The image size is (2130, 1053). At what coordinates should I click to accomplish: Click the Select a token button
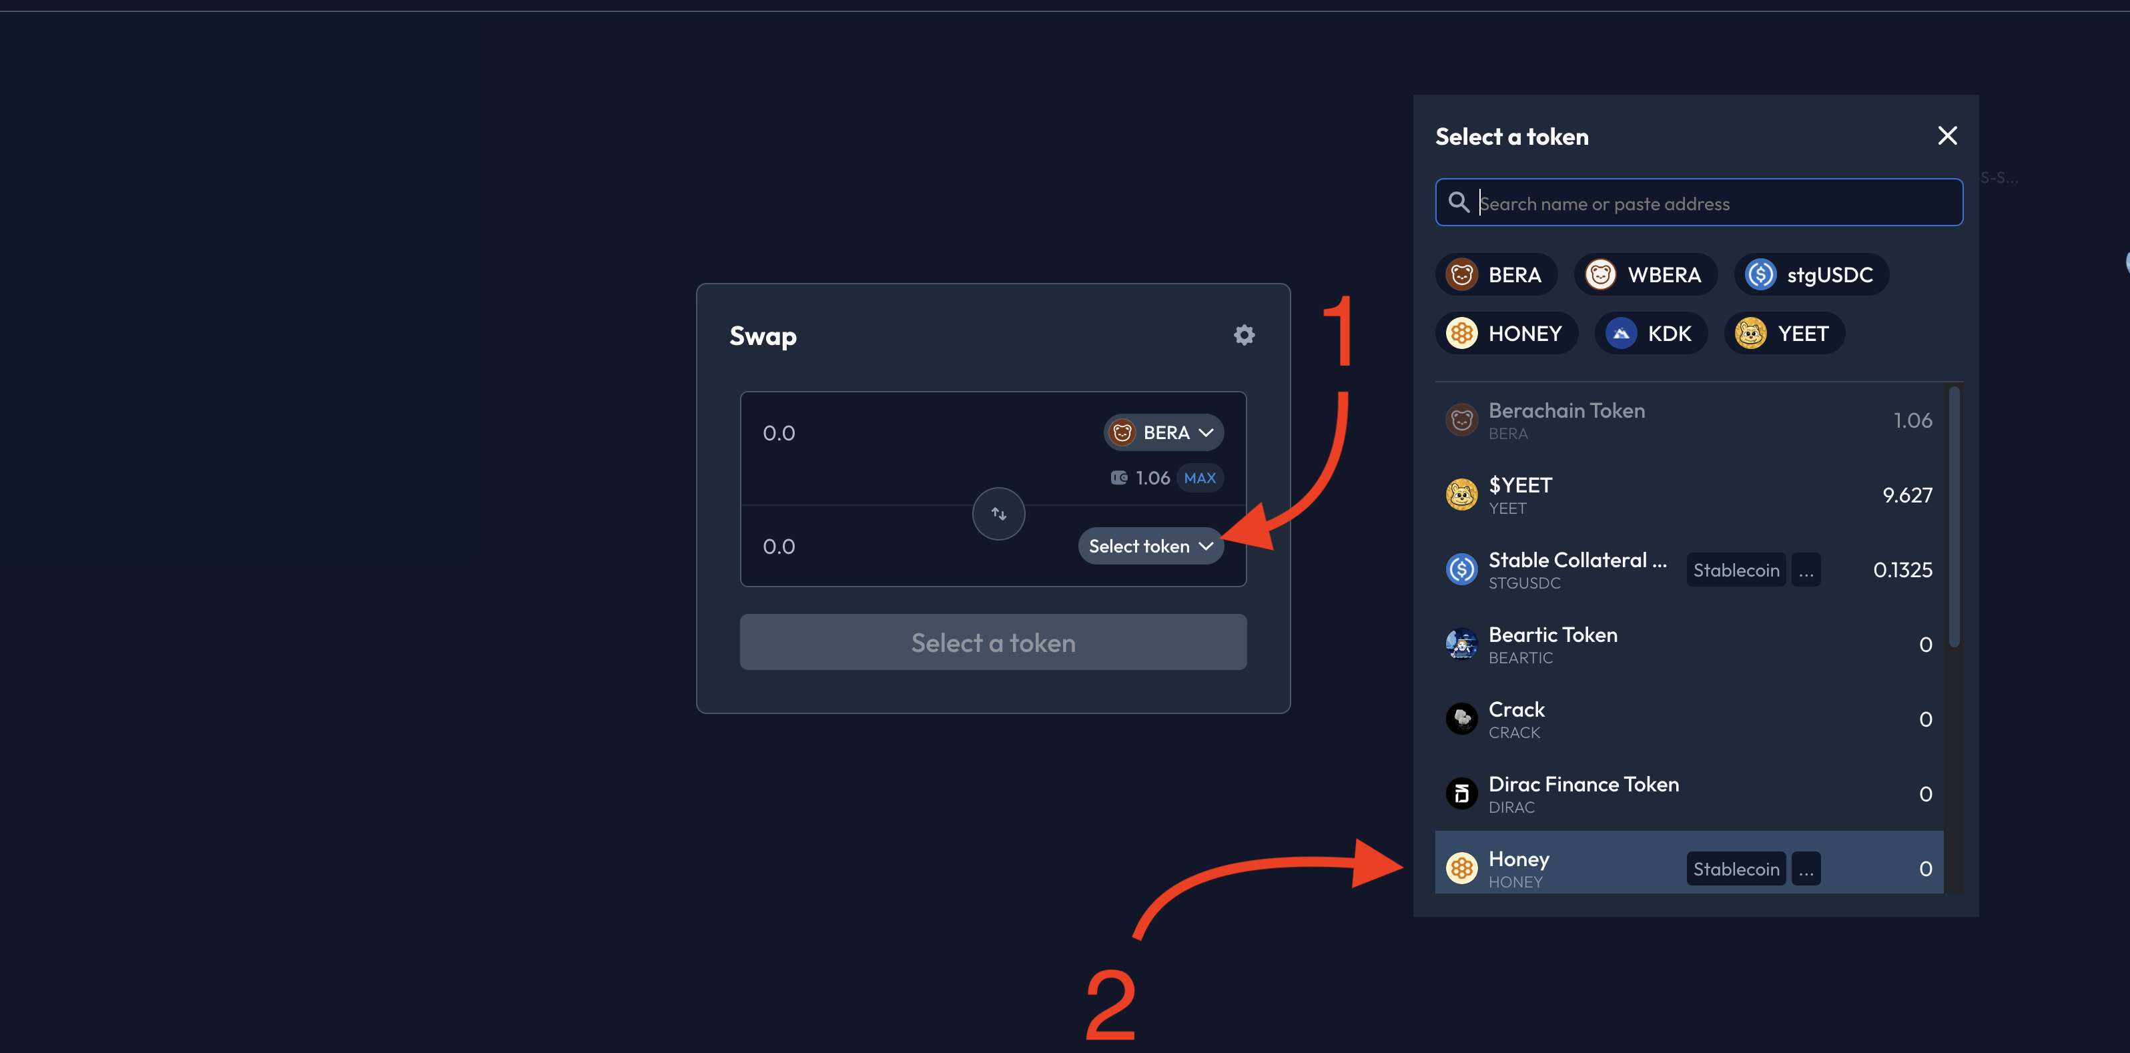click(x=992, y=642)
